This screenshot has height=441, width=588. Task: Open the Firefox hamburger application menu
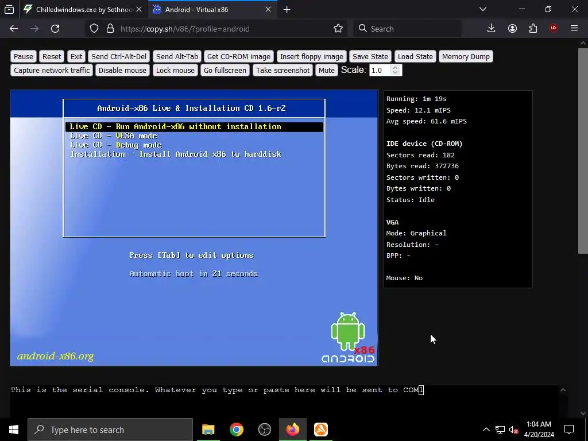574,29
